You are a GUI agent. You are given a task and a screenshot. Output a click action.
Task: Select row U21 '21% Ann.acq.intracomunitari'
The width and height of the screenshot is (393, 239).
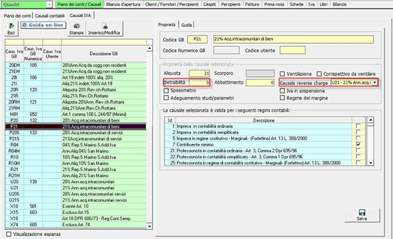coord(75,188)
